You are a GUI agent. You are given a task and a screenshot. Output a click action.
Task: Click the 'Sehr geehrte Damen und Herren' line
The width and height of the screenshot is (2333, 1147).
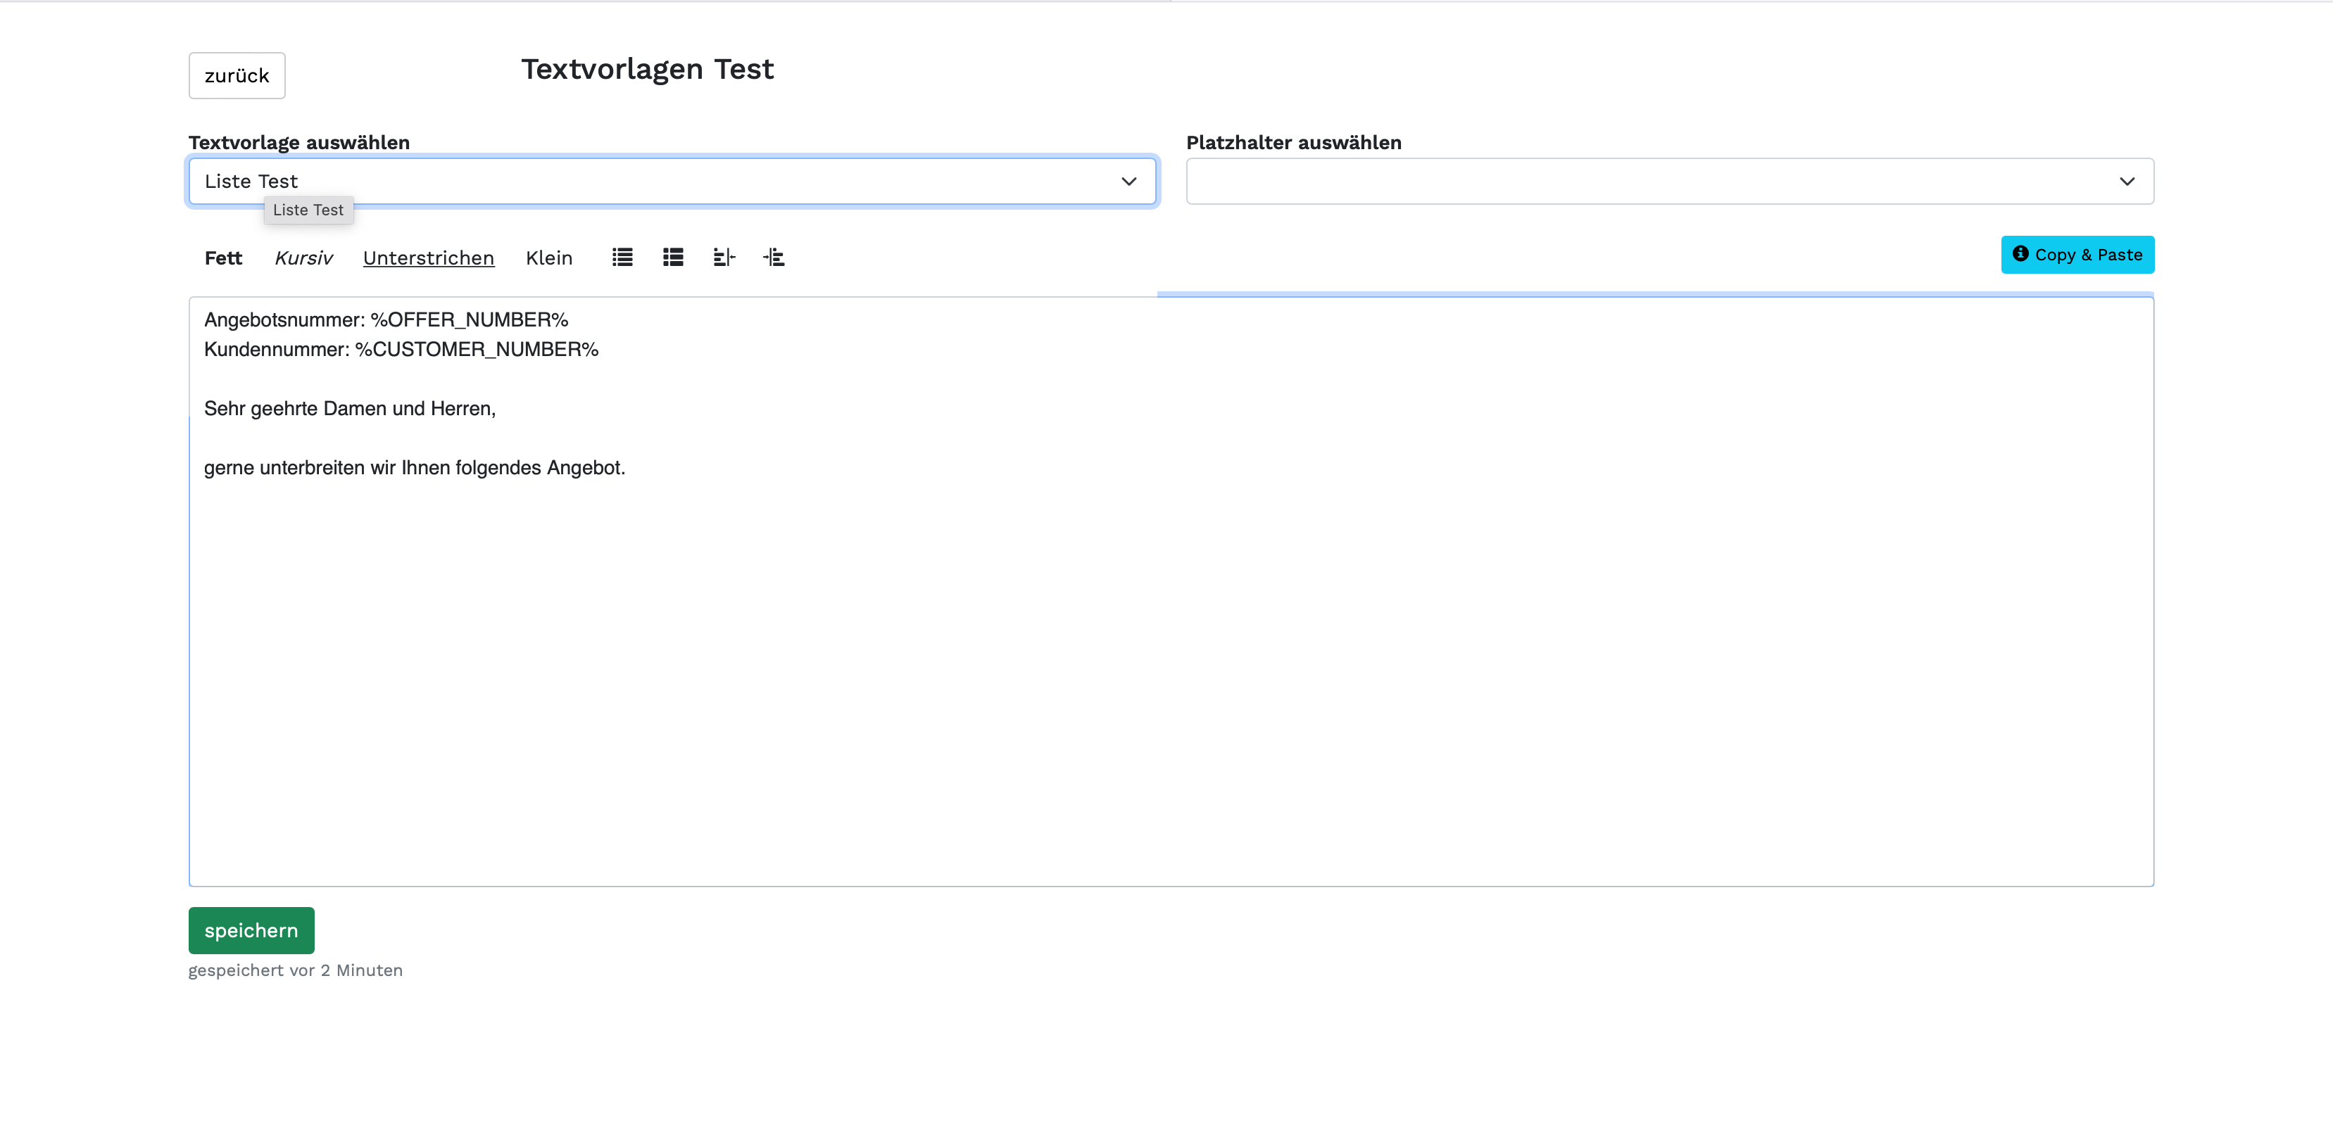350,408
